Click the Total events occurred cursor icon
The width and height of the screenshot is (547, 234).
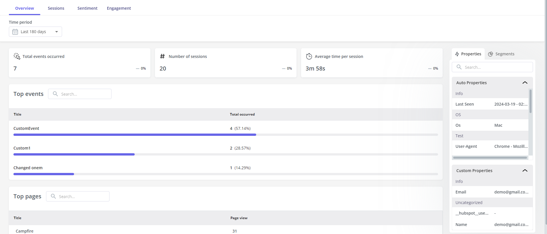[x=17, y=56]
